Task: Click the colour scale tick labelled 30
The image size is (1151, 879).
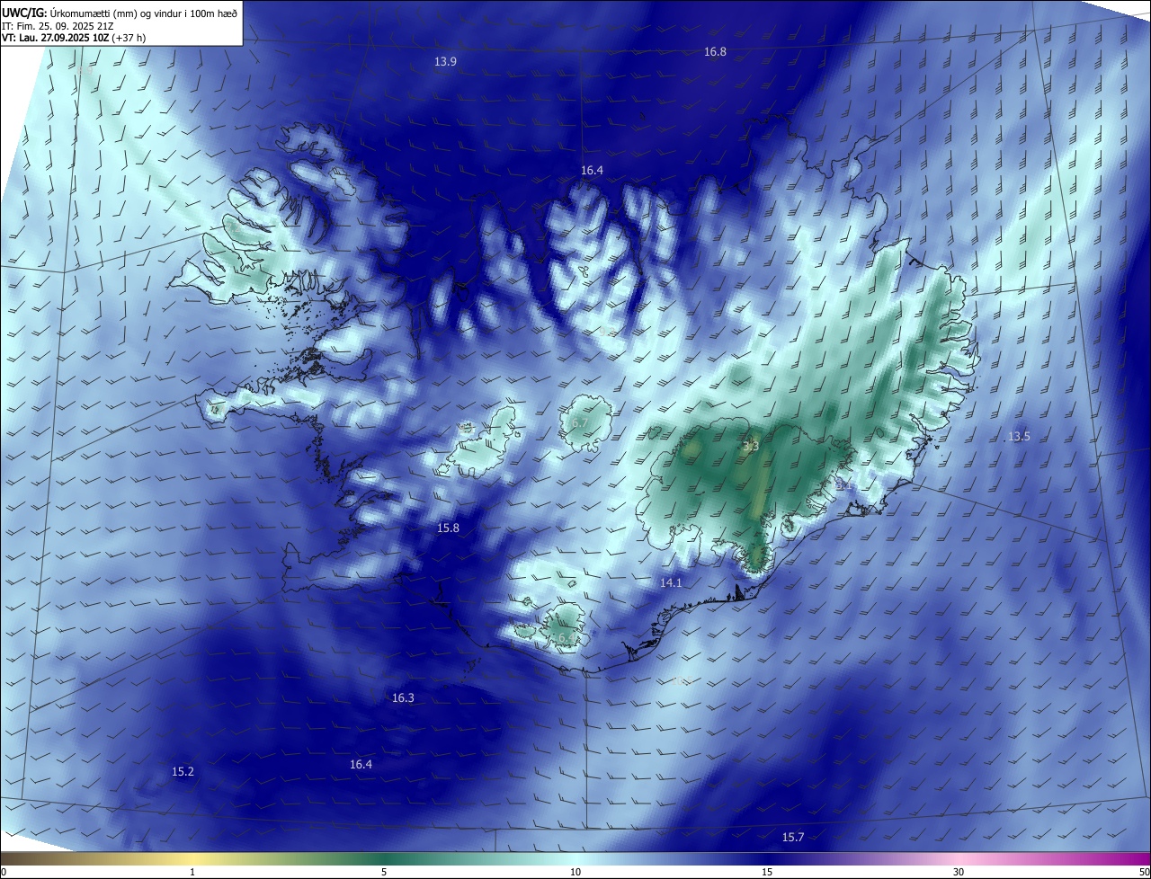Action: tap(959, 872)
